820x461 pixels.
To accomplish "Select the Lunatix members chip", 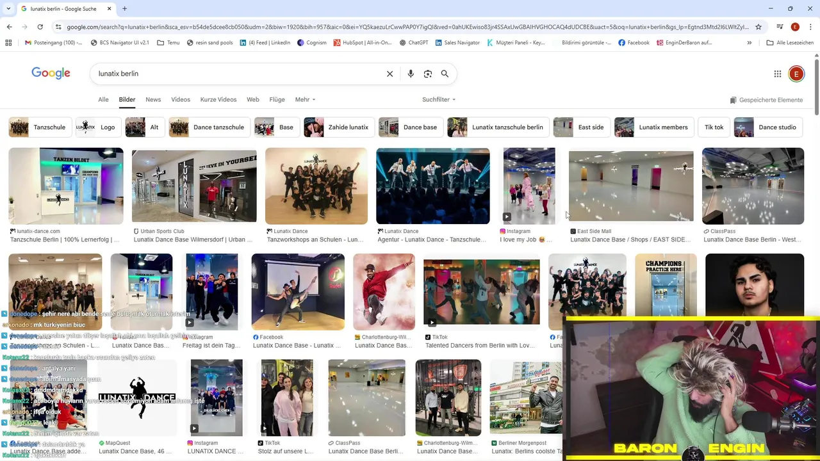I will click(653, 127).
